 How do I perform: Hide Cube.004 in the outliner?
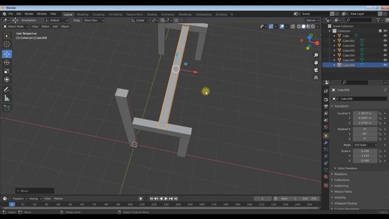click(x=385, y=55)
